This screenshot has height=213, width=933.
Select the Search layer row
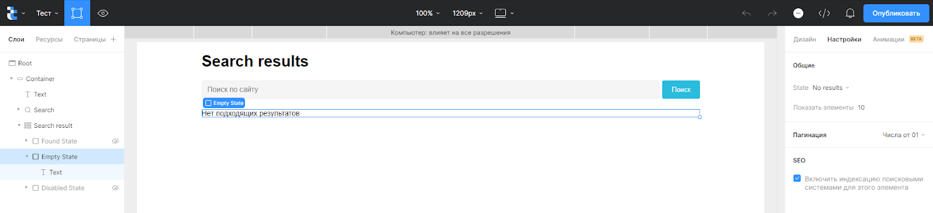point(62,110)
